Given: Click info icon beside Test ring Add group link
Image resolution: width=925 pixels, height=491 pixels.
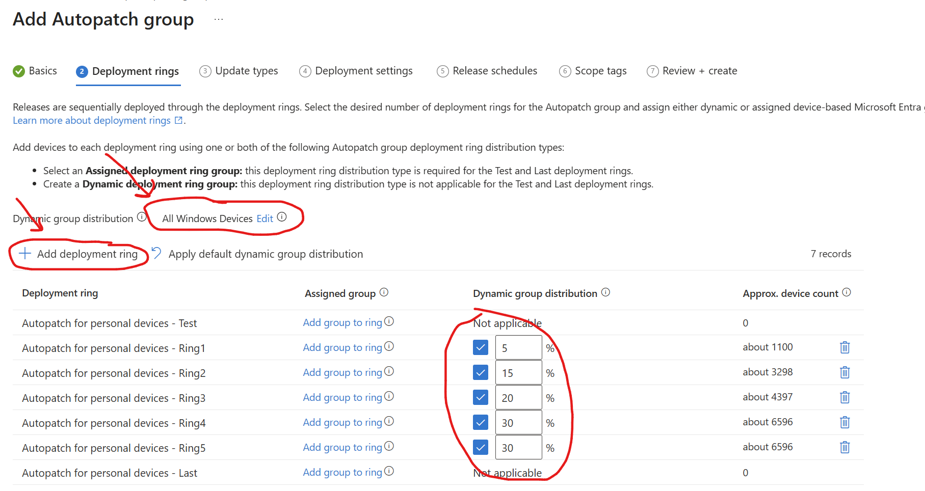Looking at the screenshot, I should [x=389, y=321].
